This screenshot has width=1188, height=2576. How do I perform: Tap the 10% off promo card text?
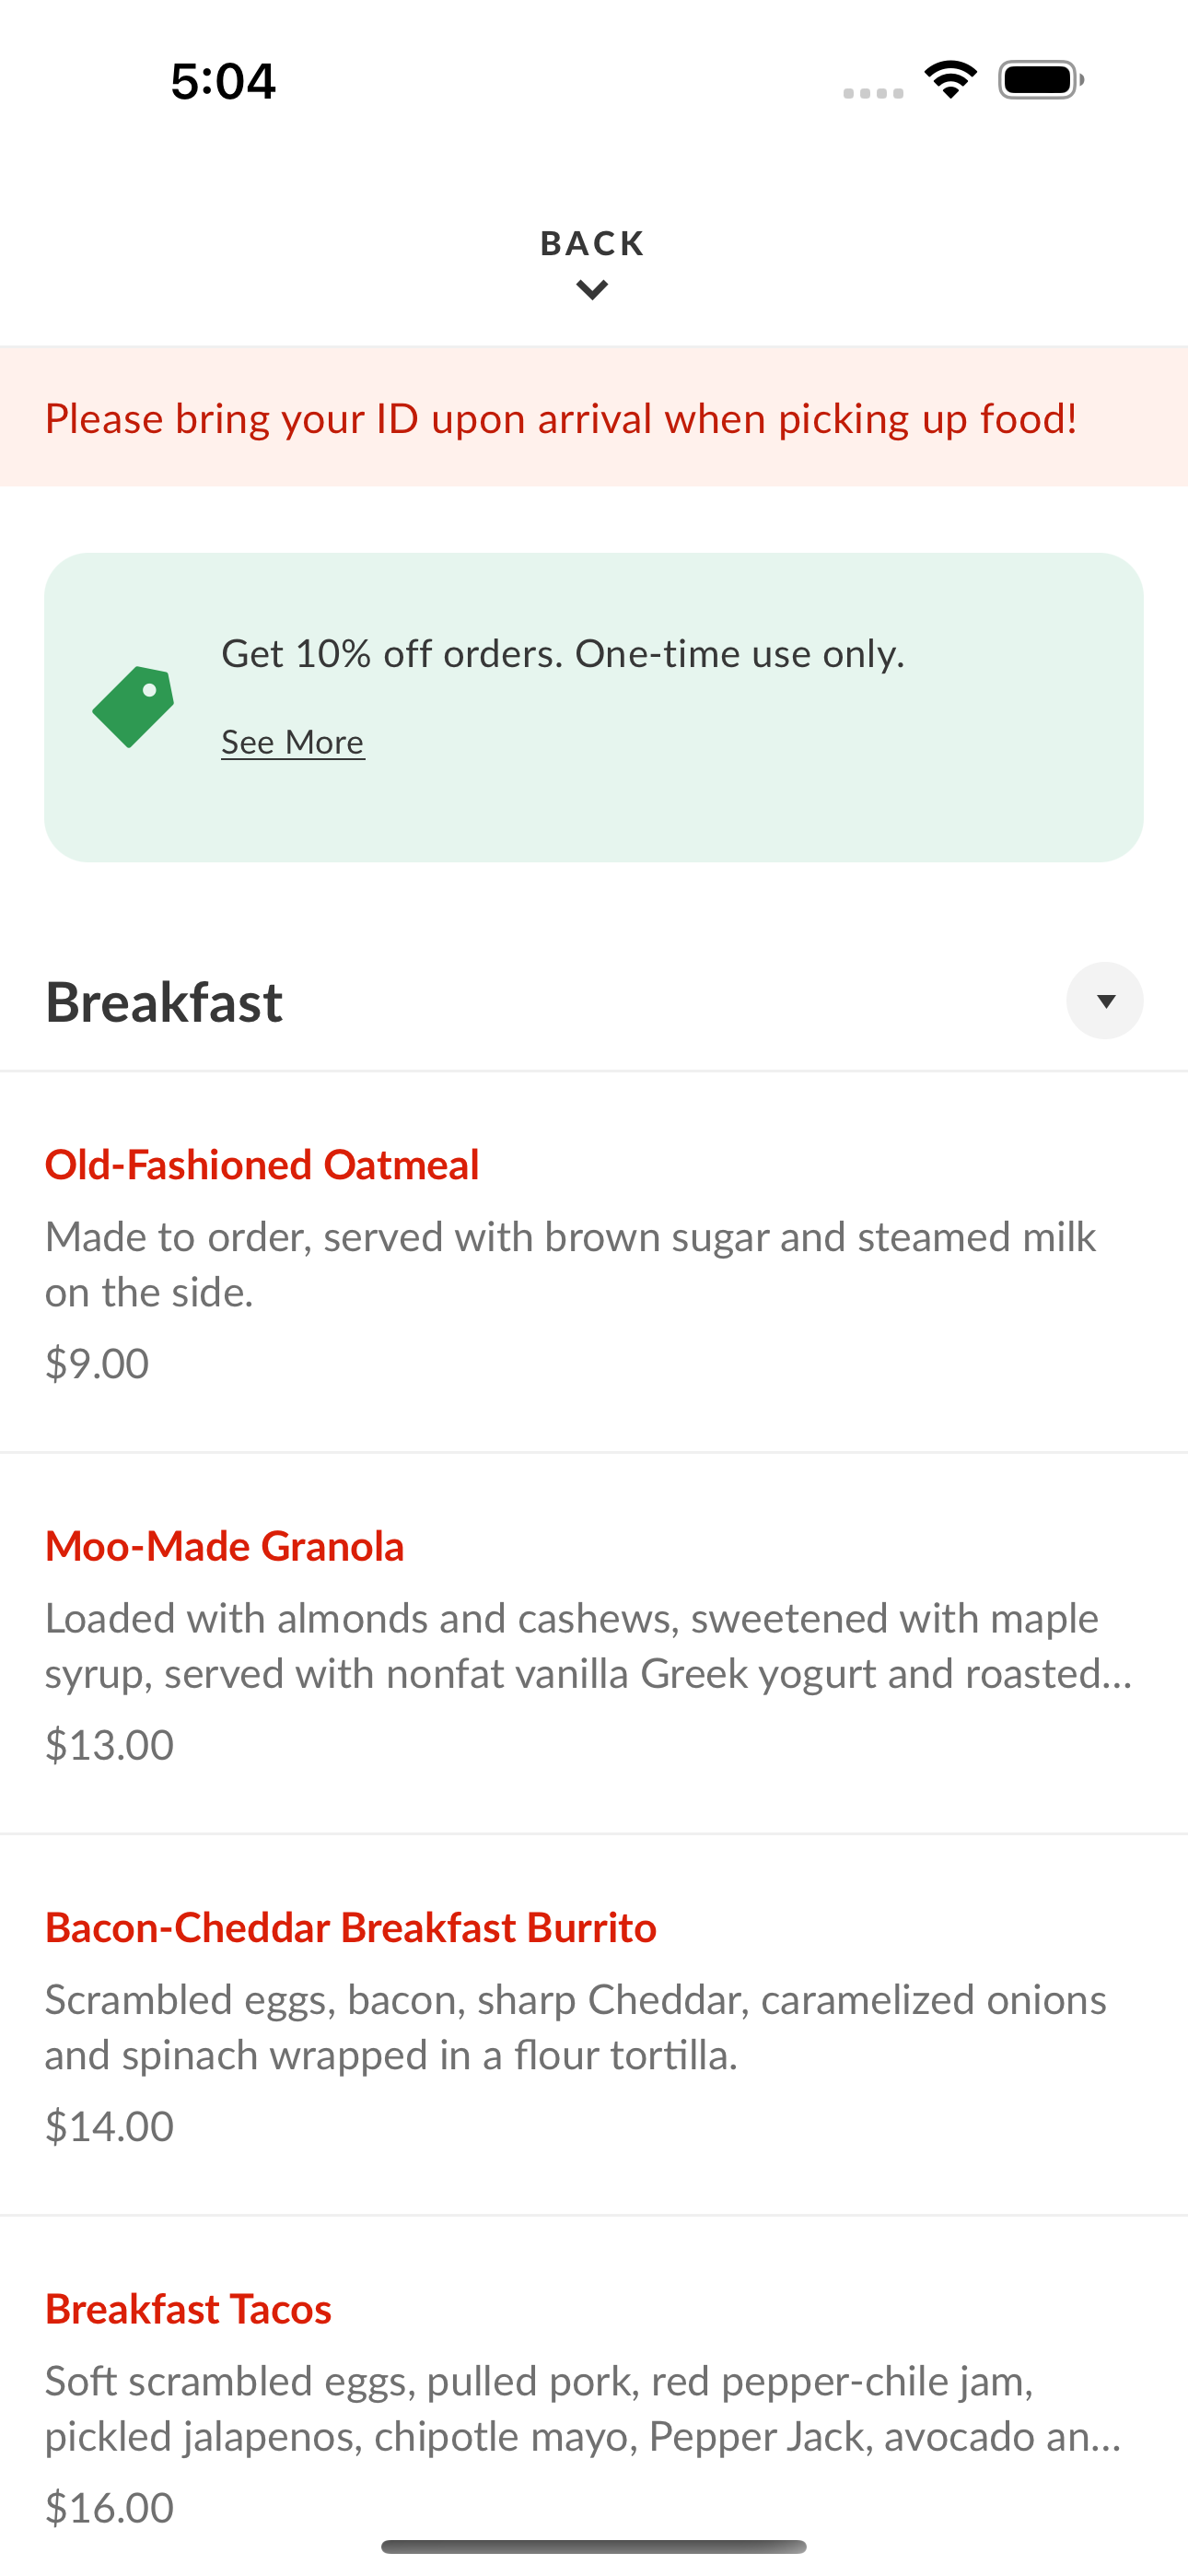click(x=563, y=654)
